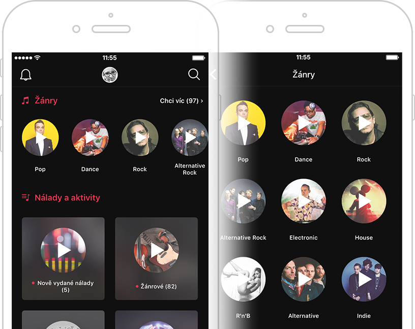Open notifications bell on left phone
Screen dimensions: 415x329
pos(25,75)
